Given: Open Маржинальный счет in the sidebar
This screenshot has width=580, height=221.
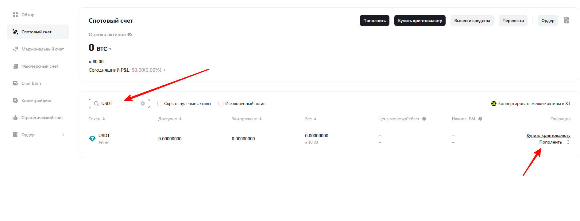Looking at the screenshot, I should coord(42,49).
